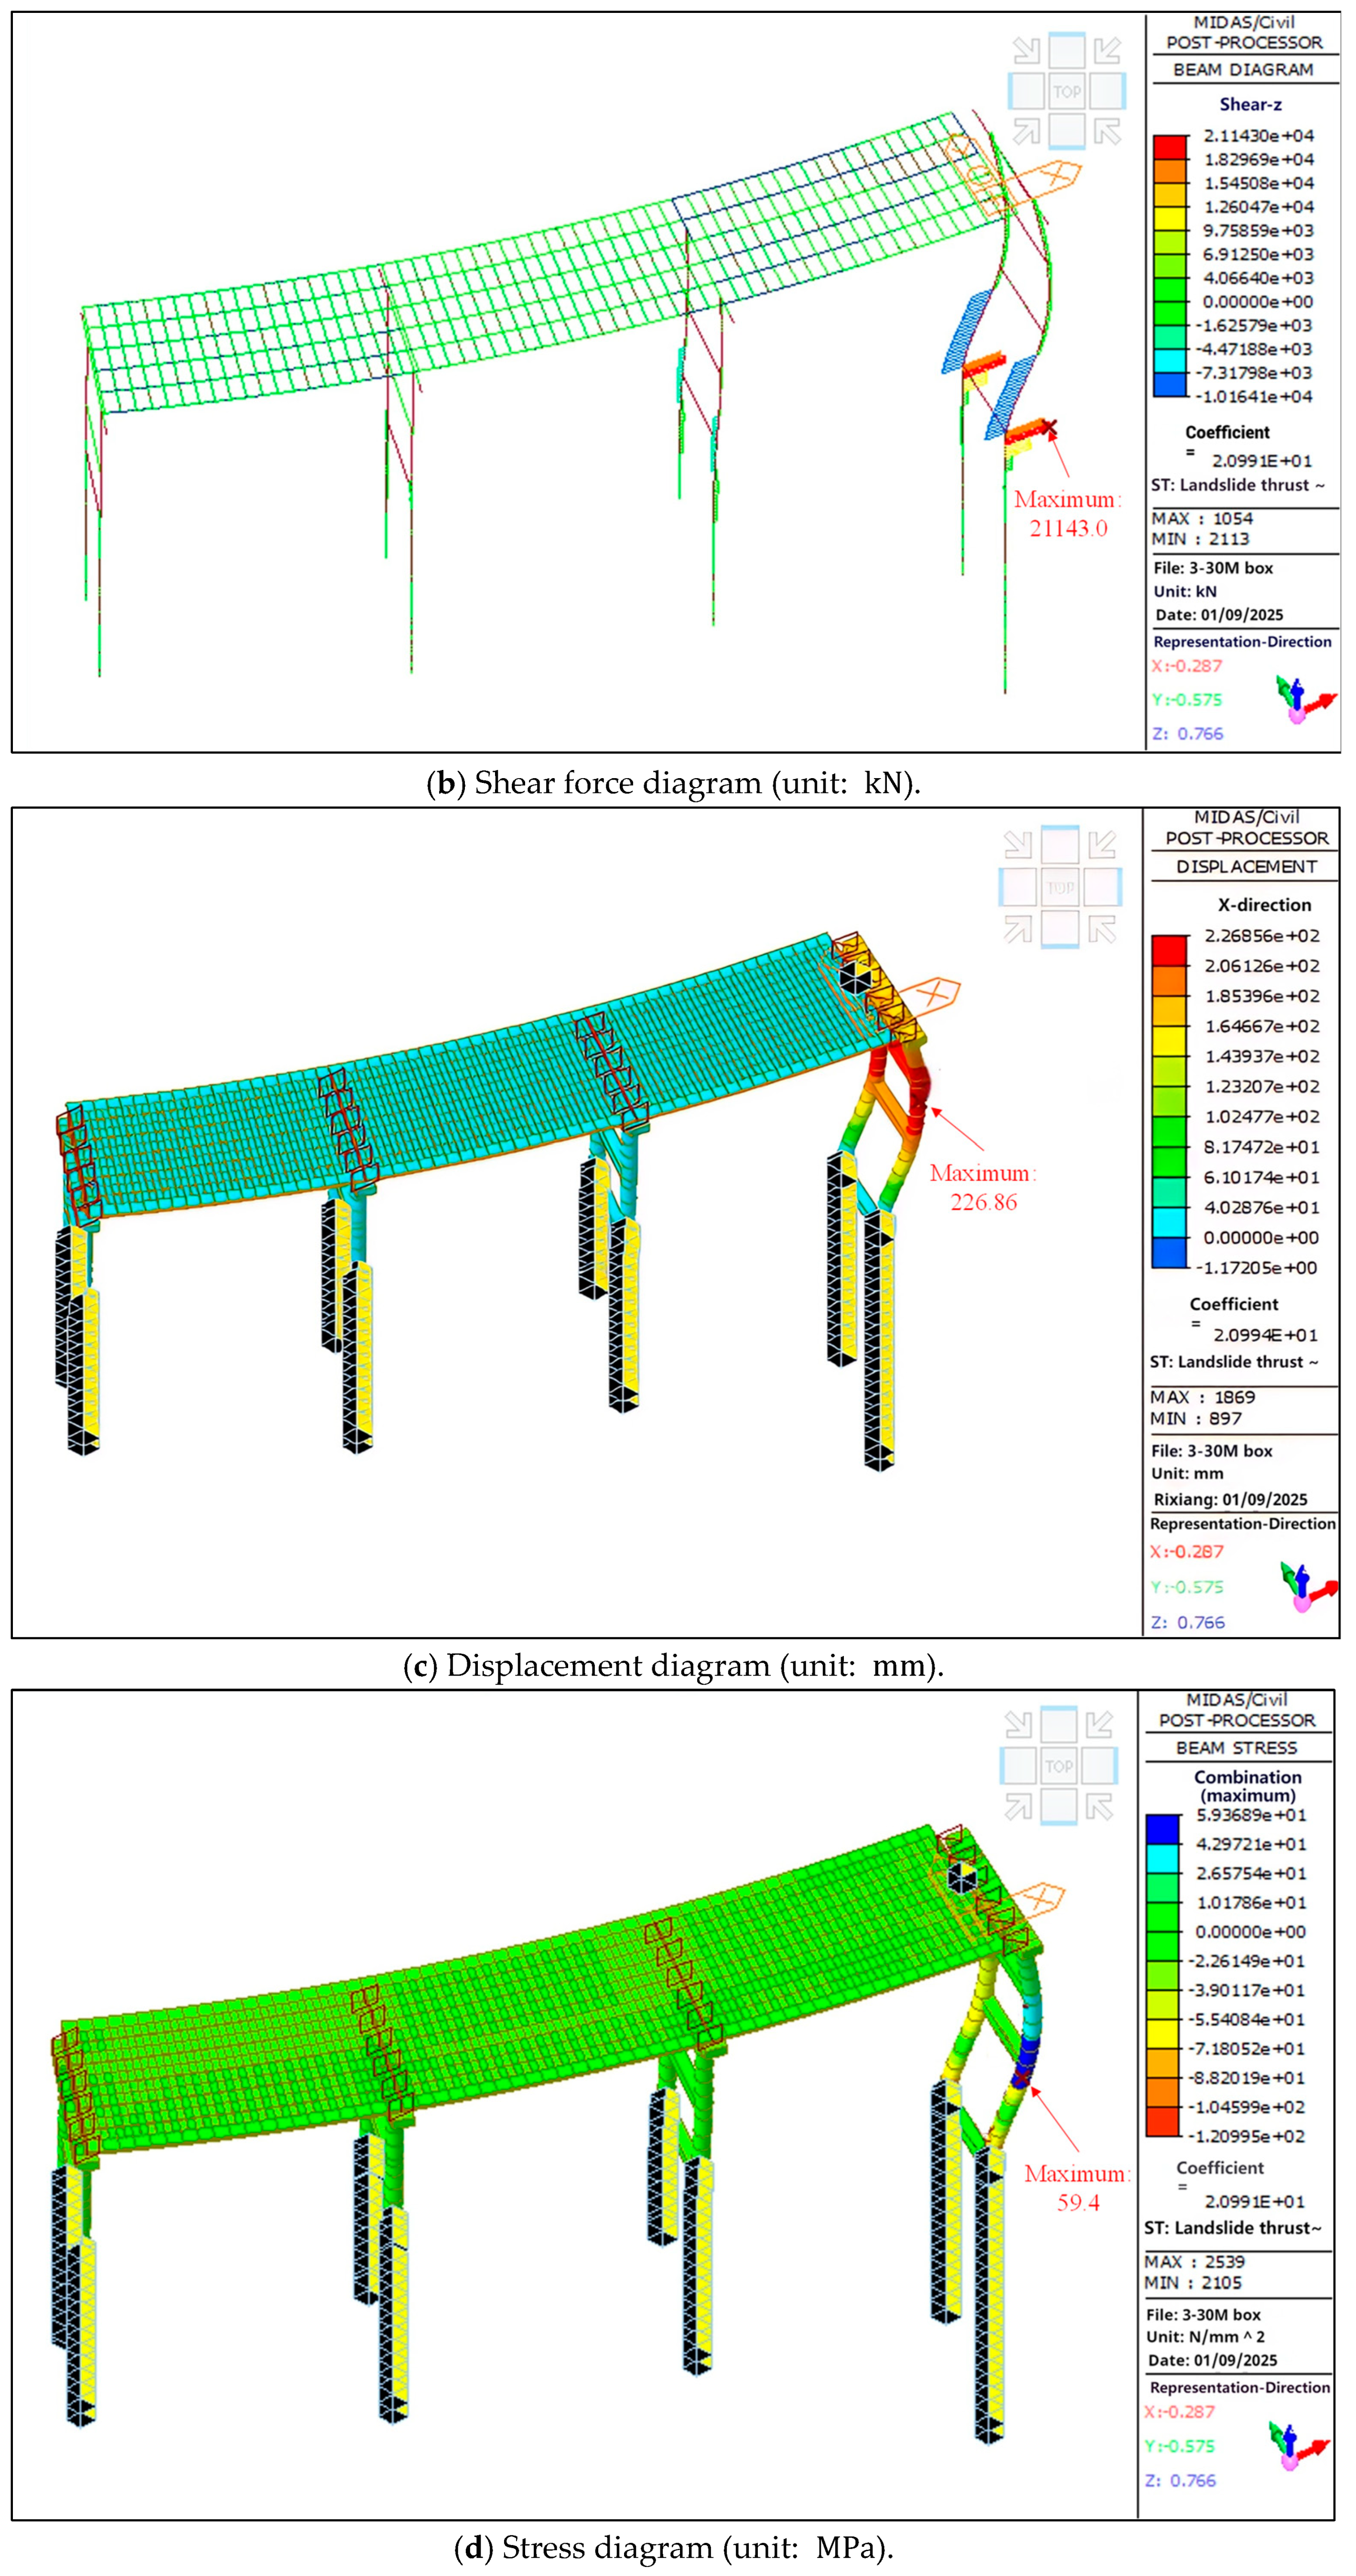
Task: Pick the dark blue swatch beside 5.93689e+01
Action: pos(1162,1829)
